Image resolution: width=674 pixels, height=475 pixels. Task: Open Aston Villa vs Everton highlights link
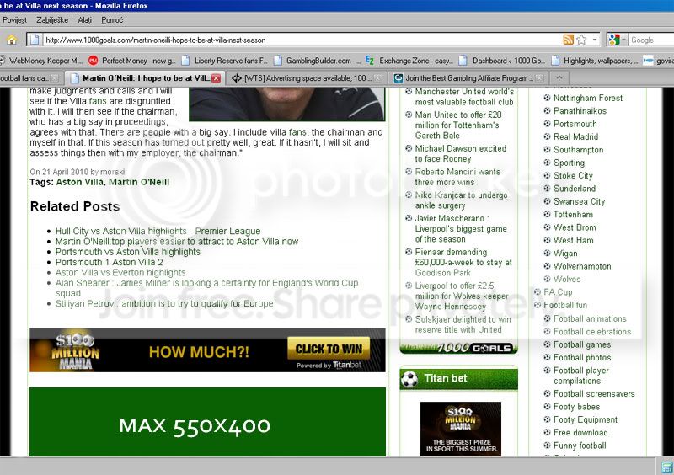pyautogui.click(x=120, y=273)
